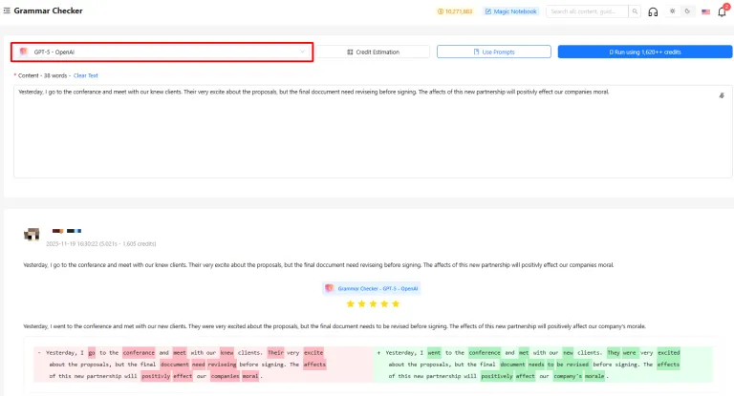Open Magic Notebook
The width and height of the screenshot is (734, 396).
510,11
